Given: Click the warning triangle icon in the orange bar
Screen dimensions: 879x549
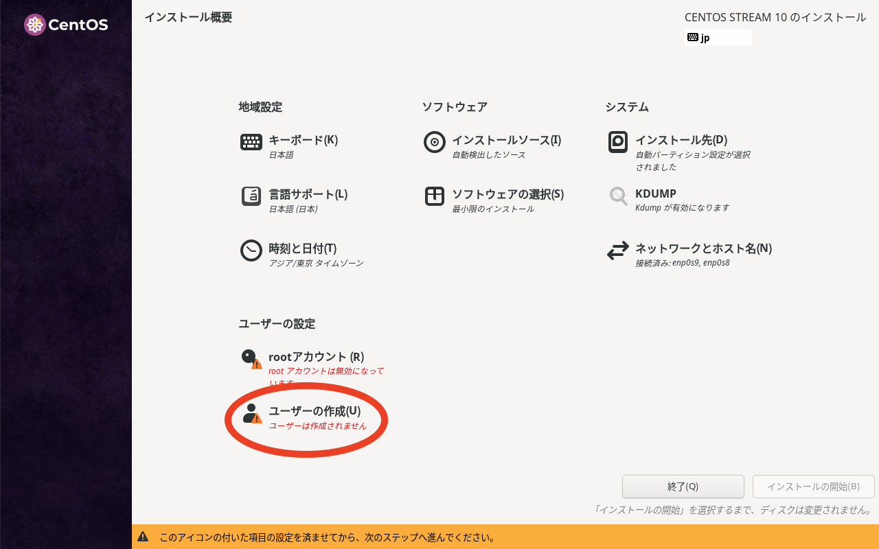Looking at the screenshot, I should click(x=143, y=537).
